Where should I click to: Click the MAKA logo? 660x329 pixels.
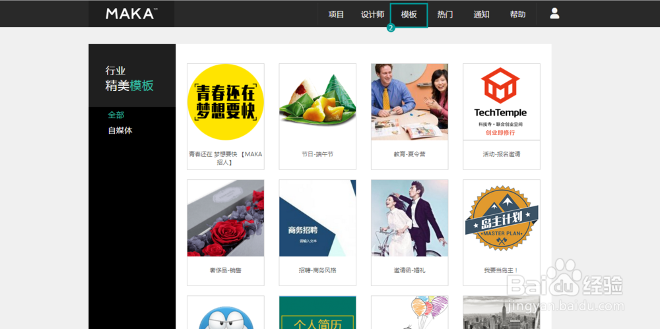click(x=132, y=13)
